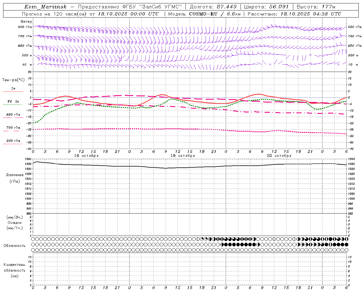Click the Облачность row label

click(14, 246)
